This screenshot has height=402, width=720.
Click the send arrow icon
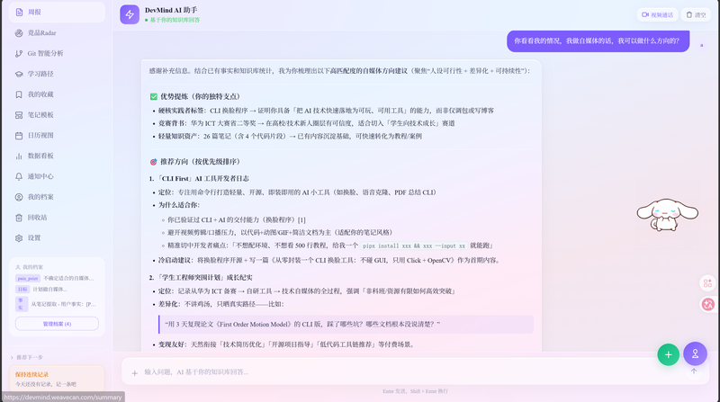tap(693, 371)
